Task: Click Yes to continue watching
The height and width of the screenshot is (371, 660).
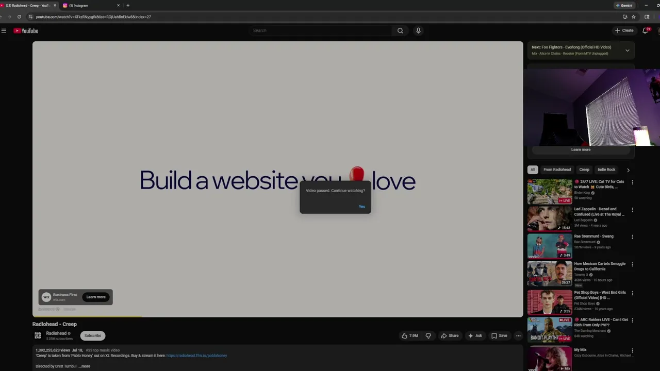Action: pos(361,207)
